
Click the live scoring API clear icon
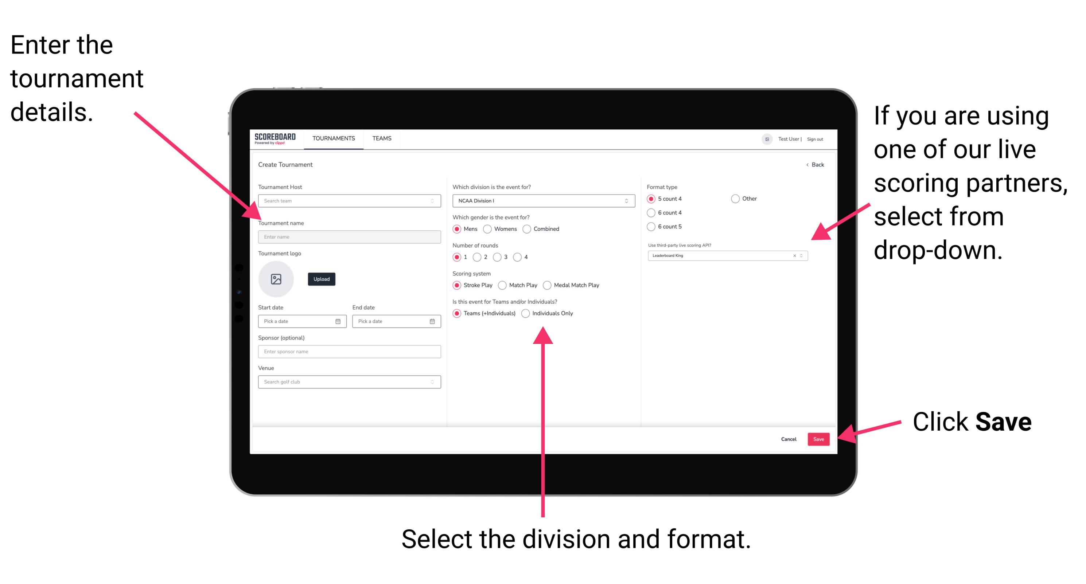click(793, 256)
